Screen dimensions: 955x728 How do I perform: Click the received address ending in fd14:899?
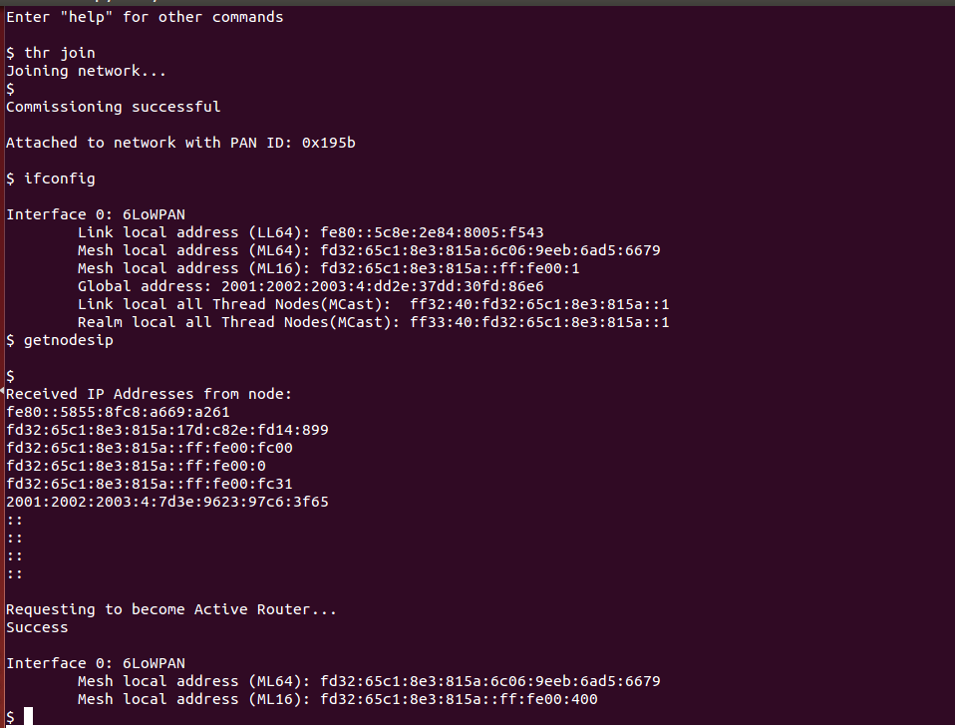pyautogui.click(x=166, y=430)
